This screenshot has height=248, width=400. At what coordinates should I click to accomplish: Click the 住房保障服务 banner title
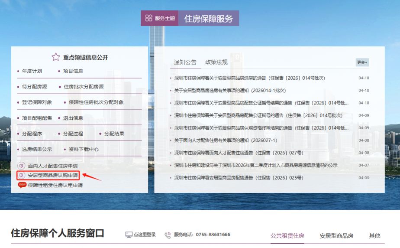pos(208,18)
